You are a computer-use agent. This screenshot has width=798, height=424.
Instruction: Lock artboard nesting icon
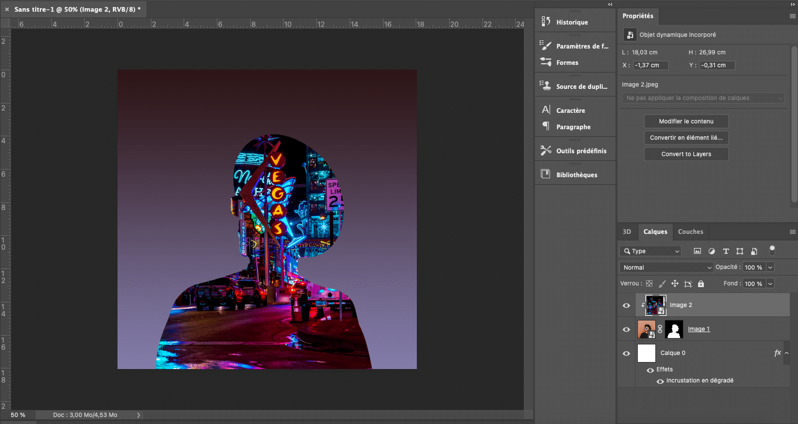coord(688,284)
